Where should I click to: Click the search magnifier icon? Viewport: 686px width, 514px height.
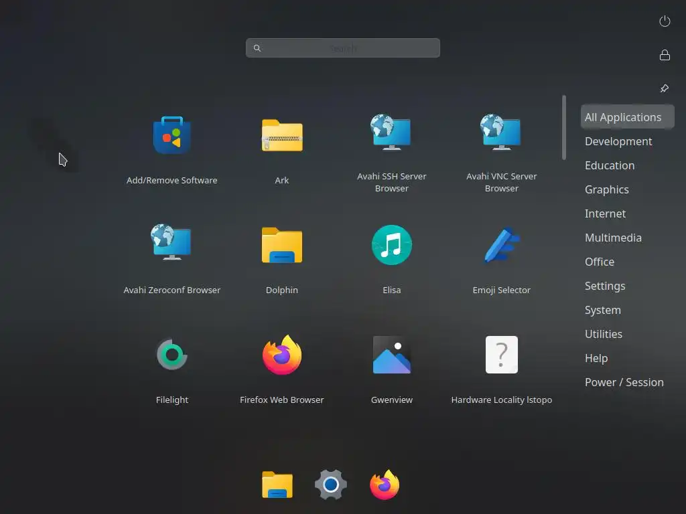[257, 48]
